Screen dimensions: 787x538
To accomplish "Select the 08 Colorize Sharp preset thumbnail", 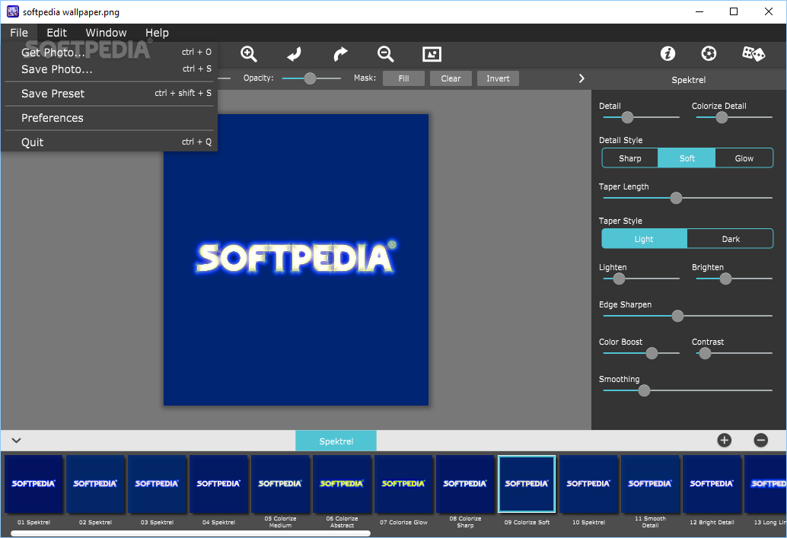I will pos(465,484).
